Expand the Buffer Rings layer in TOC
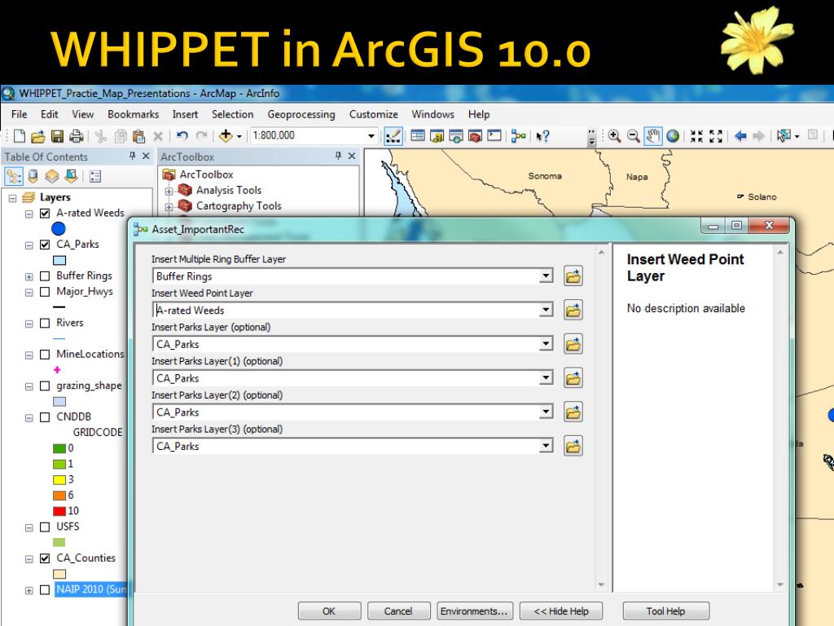 (x=29, y=277)
